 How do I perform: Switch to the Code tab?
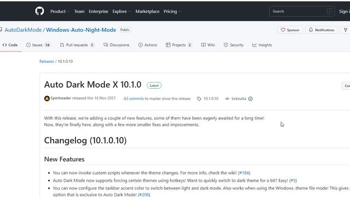(x=10, y=45)
